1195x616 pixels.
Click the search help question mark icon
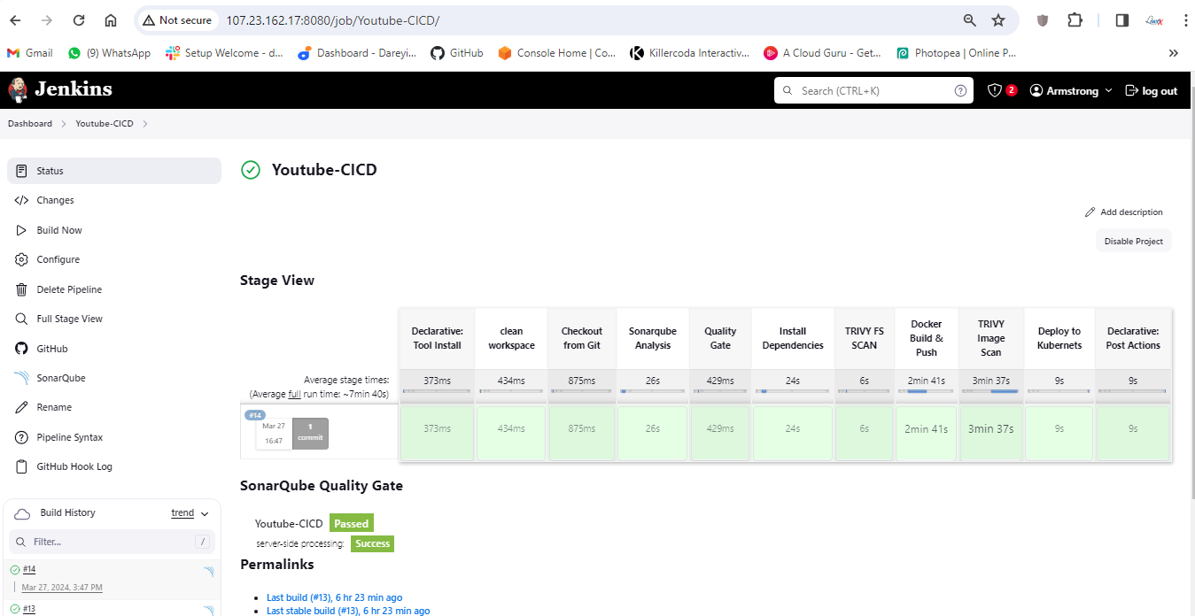point(960,90)
